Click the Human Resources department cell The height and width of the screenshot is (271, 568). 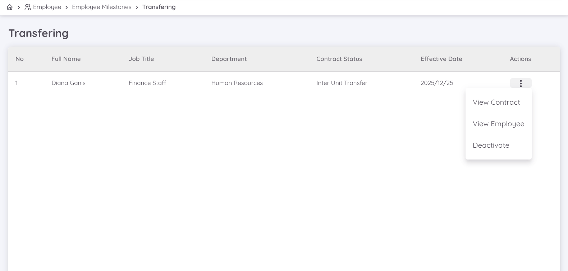[x=237, y=83]
